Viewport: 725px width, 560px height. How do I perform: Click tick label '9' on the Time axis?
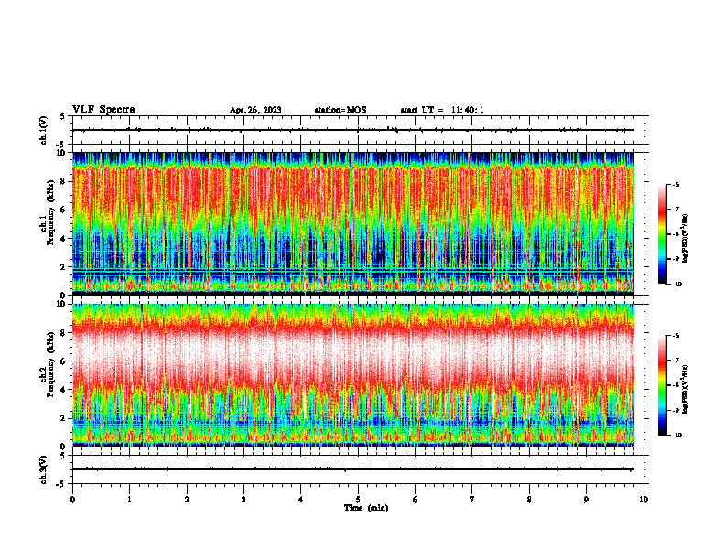[586, 500]
